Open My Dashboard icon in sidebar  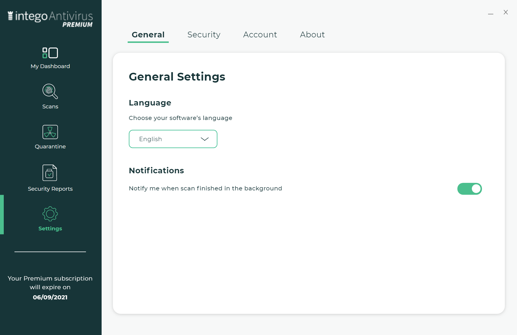pos(50,53)
